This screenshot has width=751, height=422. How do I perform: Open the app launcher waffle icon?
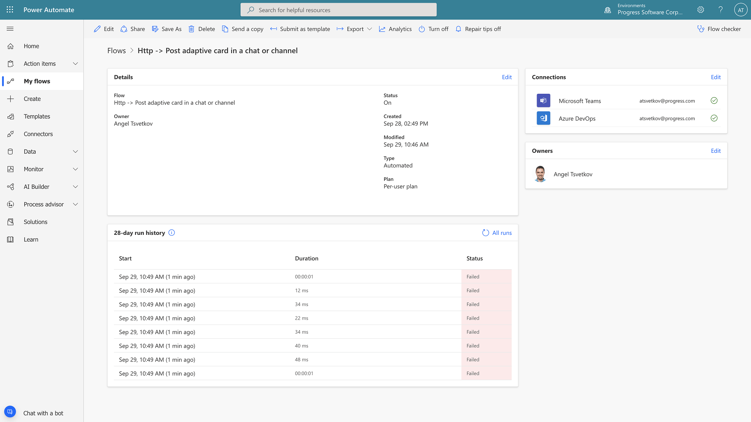(x=10, y=10)
